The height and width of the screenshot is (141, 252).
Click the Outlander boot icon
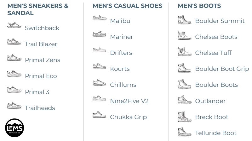pos(184,100)
